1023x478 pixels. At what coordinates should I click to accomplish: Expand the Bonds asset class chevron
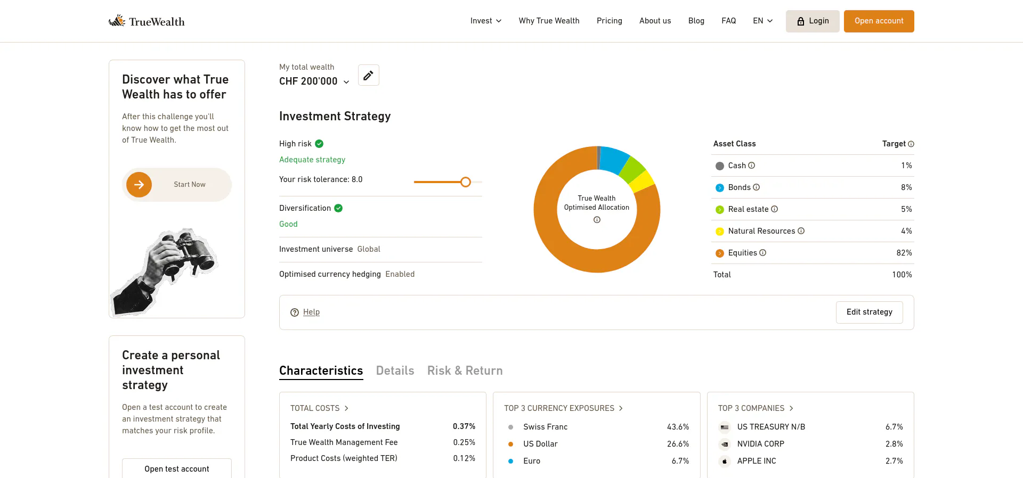720,188
